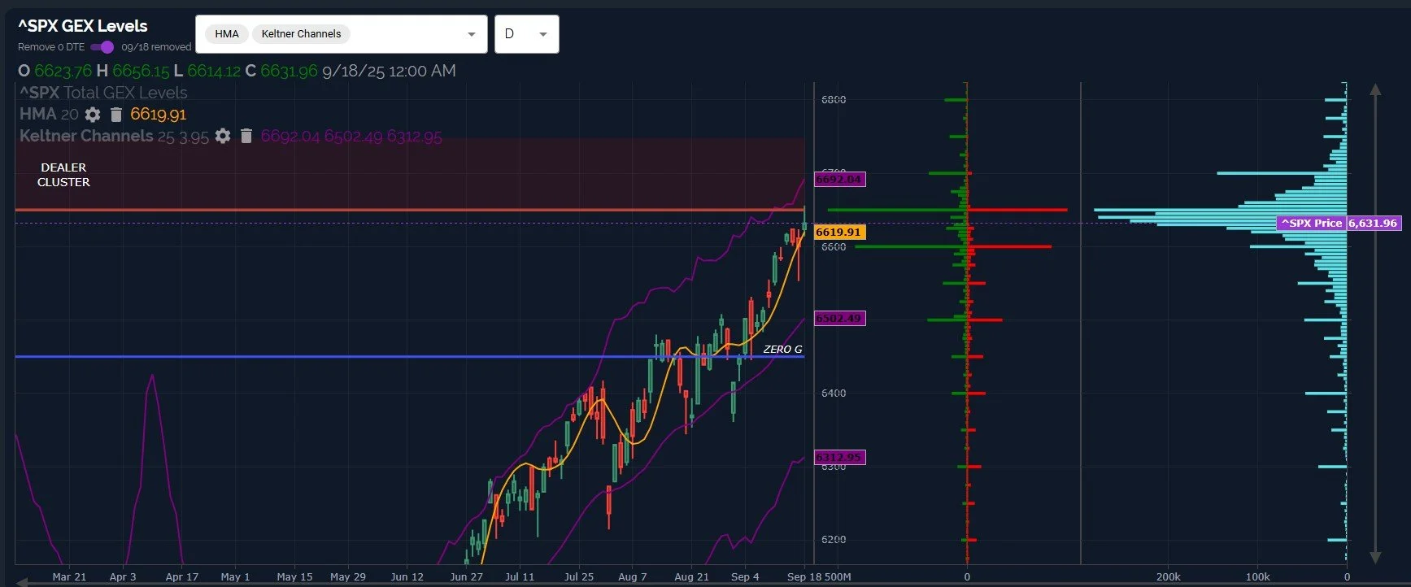Click the 6200 price axis label
The width and height of the screenshot is (1411, 587).
tap(834, 539)
